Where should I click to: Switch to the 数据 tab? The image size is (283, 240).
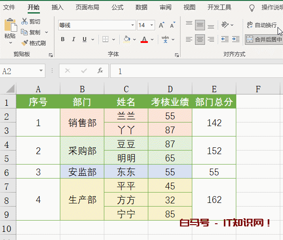point(141,7)
